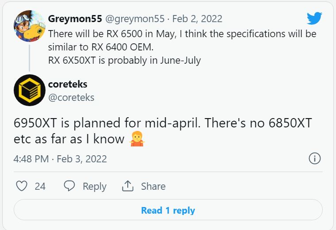Click the Share text label
Screen dimensions: 336x230
pyautogui.click(x=153, y=186)
